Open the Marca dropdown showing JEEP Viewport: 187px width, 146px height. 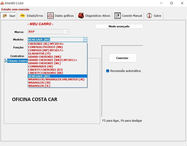[48, 32]
